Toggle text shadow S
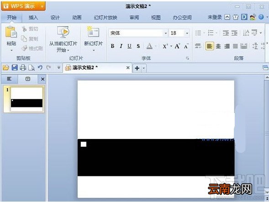The width and height of the screenshot is (269, 202). pyautogui.click(x=138, y=46)
